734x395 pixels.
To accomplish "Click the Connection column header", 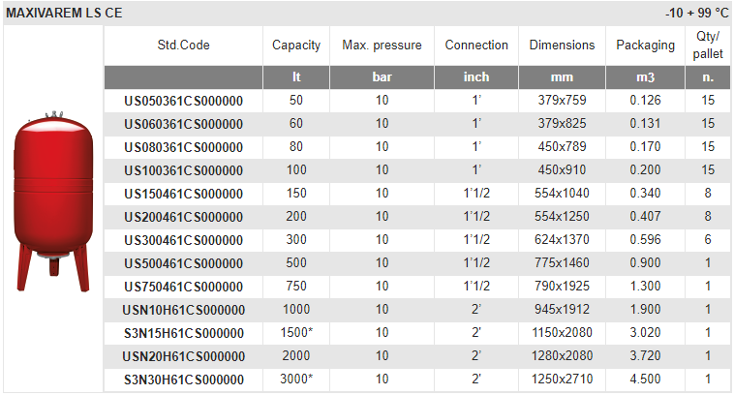I will (x=476, y=45).
